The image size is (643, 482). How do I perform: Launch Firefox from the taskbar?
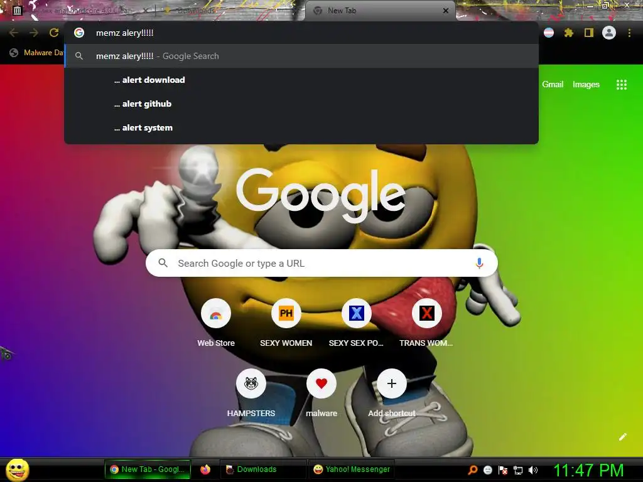205,469
